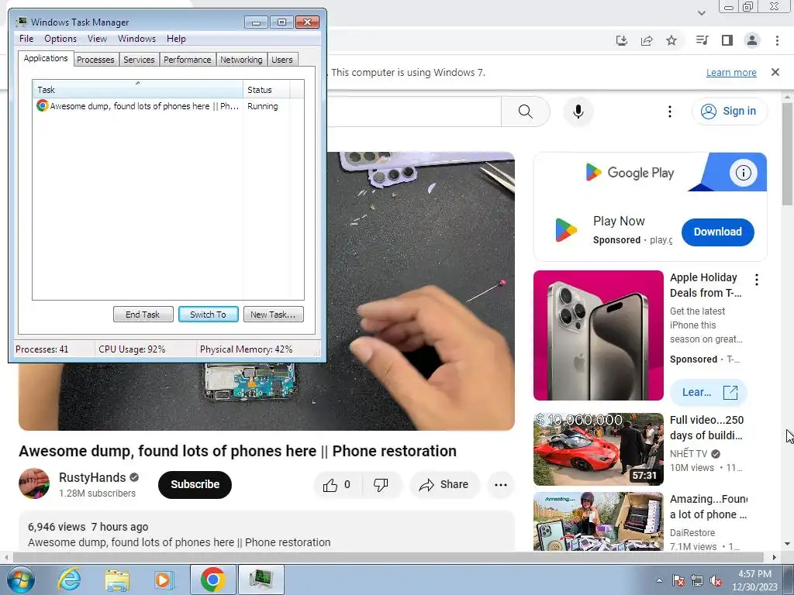The width and height of the screenshot is (794, 595).
Task: Click the Task Manager taskbar icon
Action: [x=261, y=580]
